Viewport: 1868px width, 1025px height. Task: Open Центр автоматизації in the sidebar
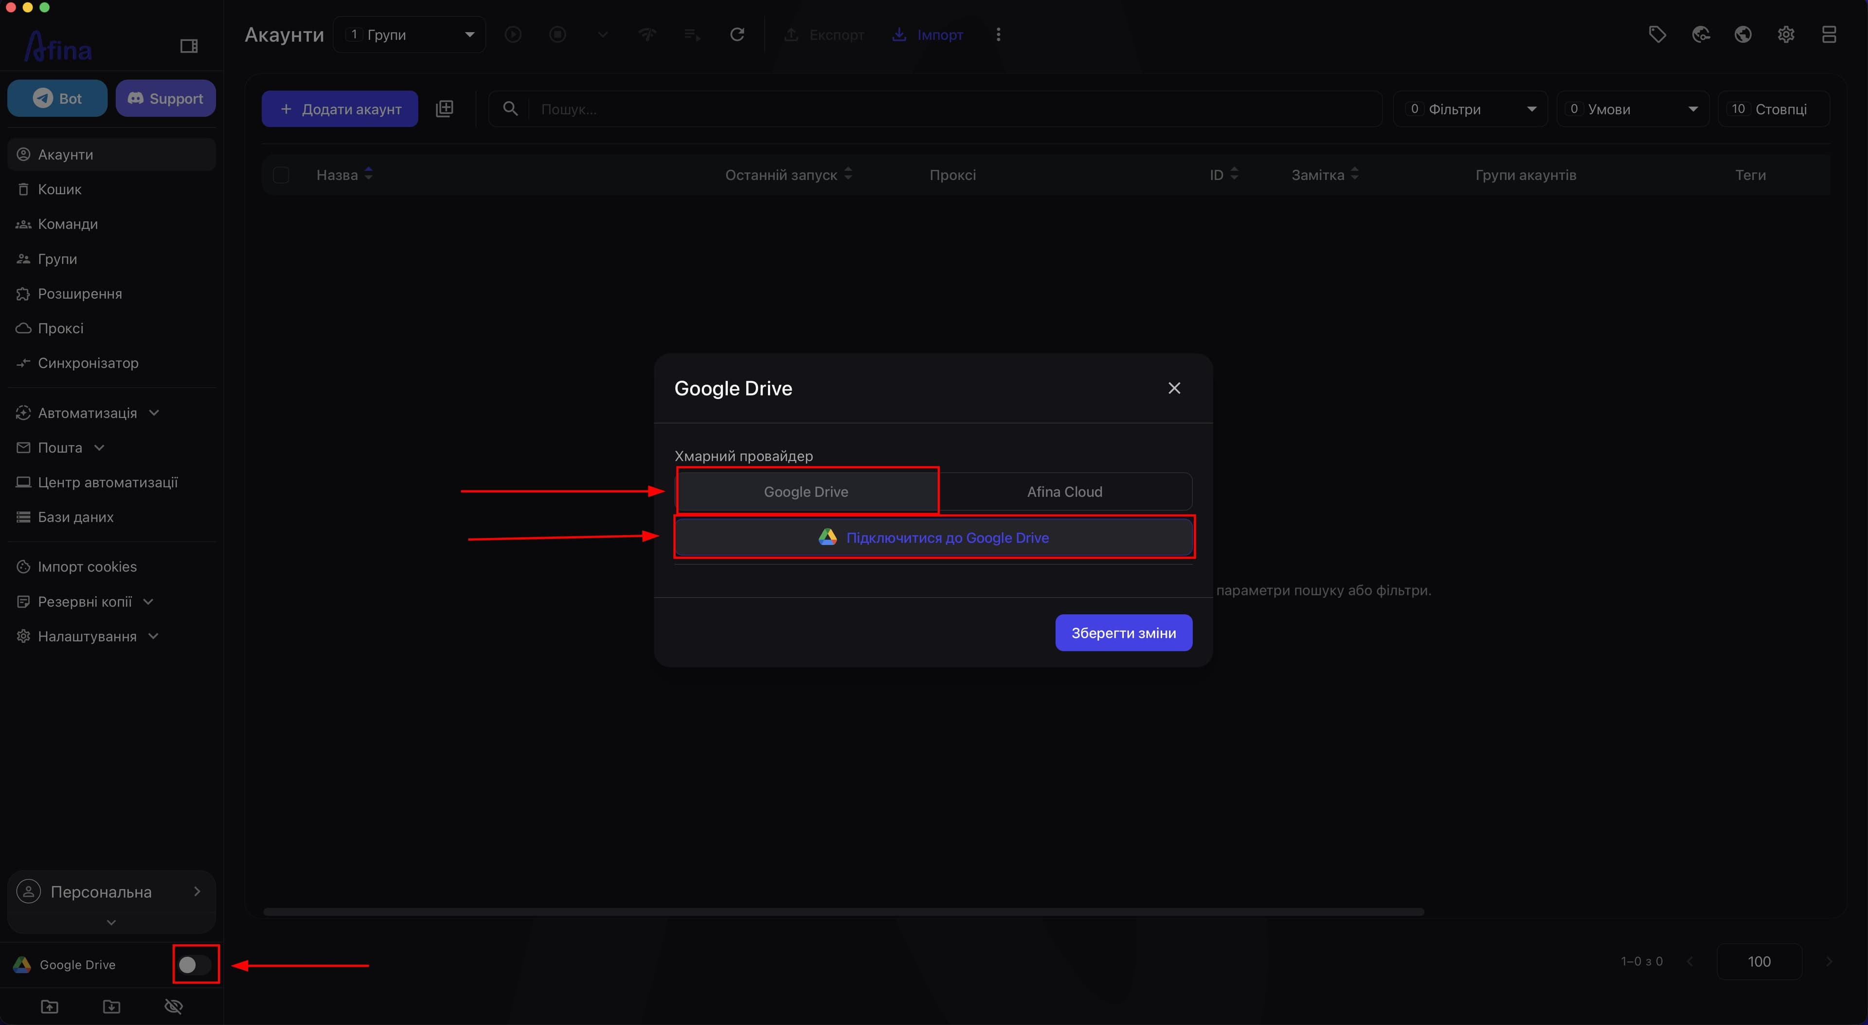pyautogui.click(x=112, y=483)
